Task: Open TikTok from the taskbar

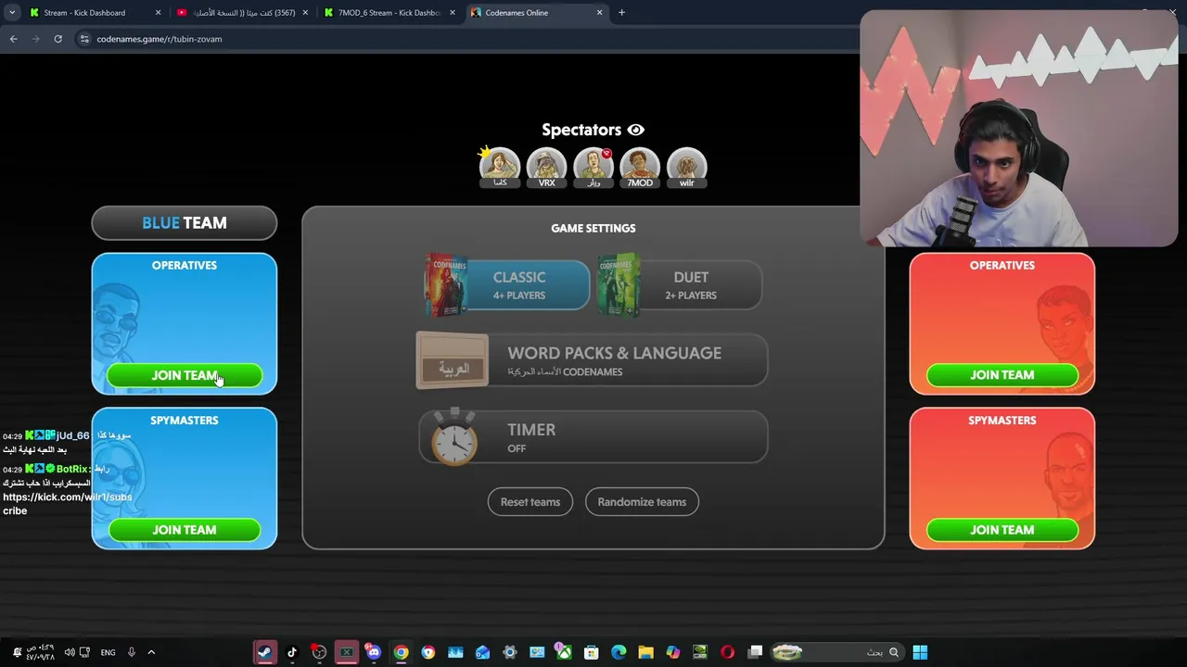Action: pos(292,652)
